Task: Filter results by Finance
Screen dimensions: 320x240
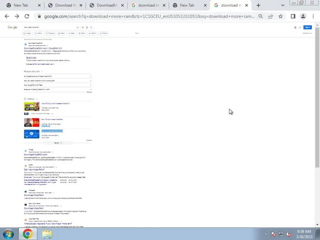Action: pyautogui.click(x=103, y=33)
